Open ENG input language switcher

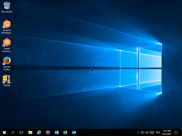(158, 132)
